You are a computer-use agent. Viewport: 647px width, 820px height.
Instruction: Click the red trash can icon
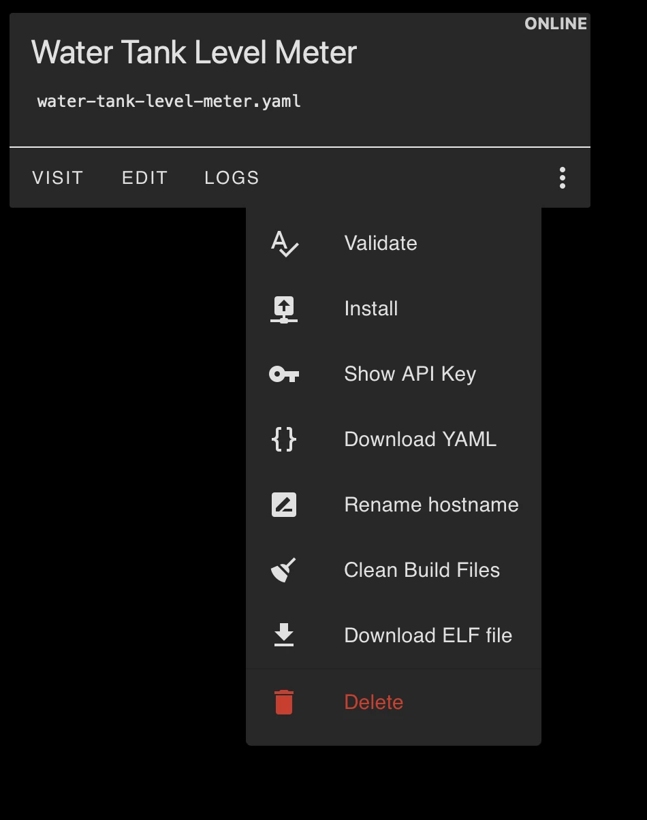tap(285, 701)
